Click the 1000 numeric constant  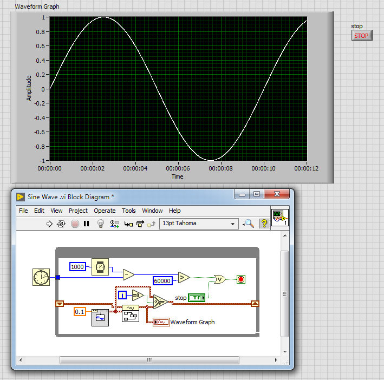(77, 267)
